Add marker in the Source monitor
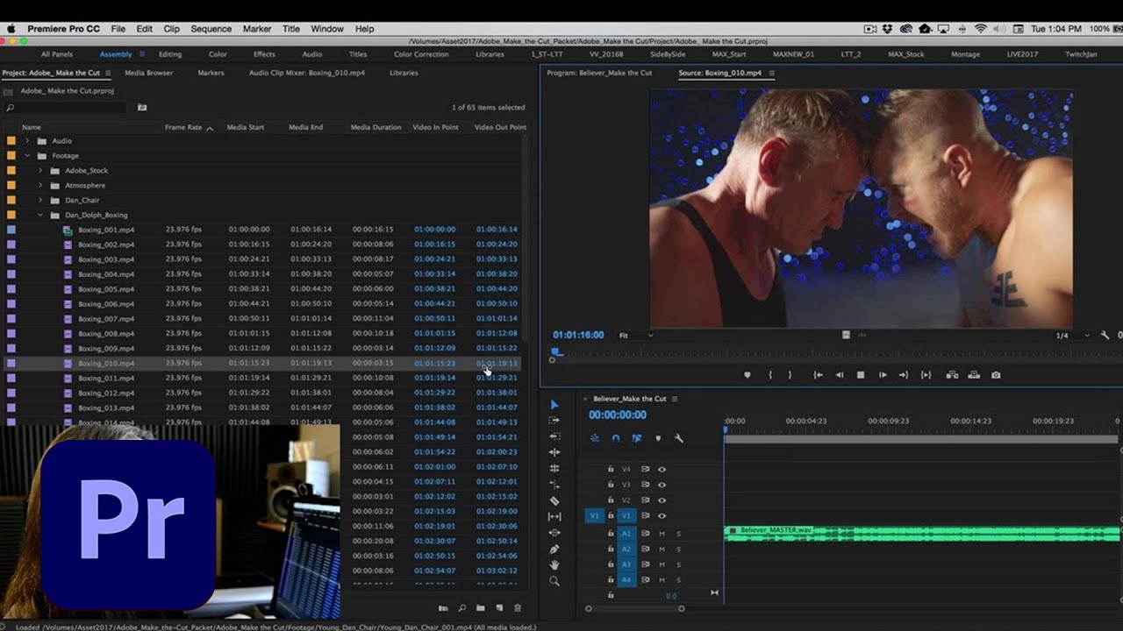The width and height of the screenshot is (1123, 631). pos(747,375)
